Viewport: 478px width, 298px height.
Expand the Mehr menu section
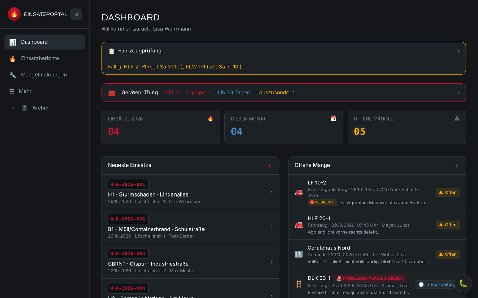pyautogui.click(x=45, y=91)
